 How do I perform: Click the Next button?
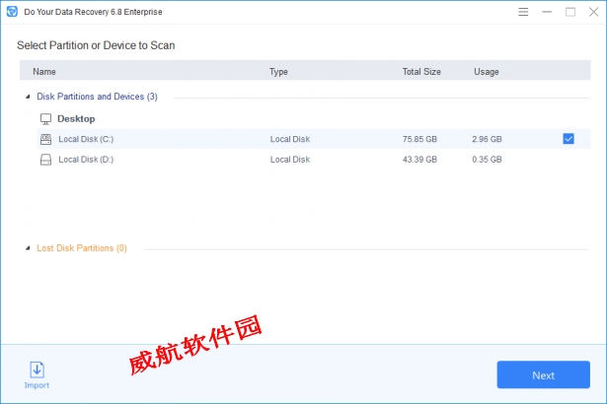(x=543, y=374)
